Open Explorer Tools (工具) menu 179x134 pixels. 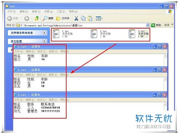click(x=61, y=11)
